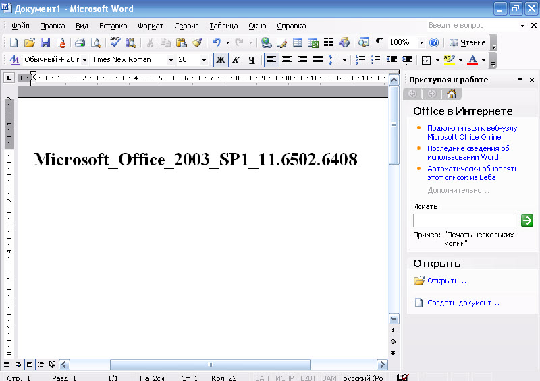This screenshot has width=540, height=381.
Task: Decrease indent icon
Action: (x=391, y=60)
